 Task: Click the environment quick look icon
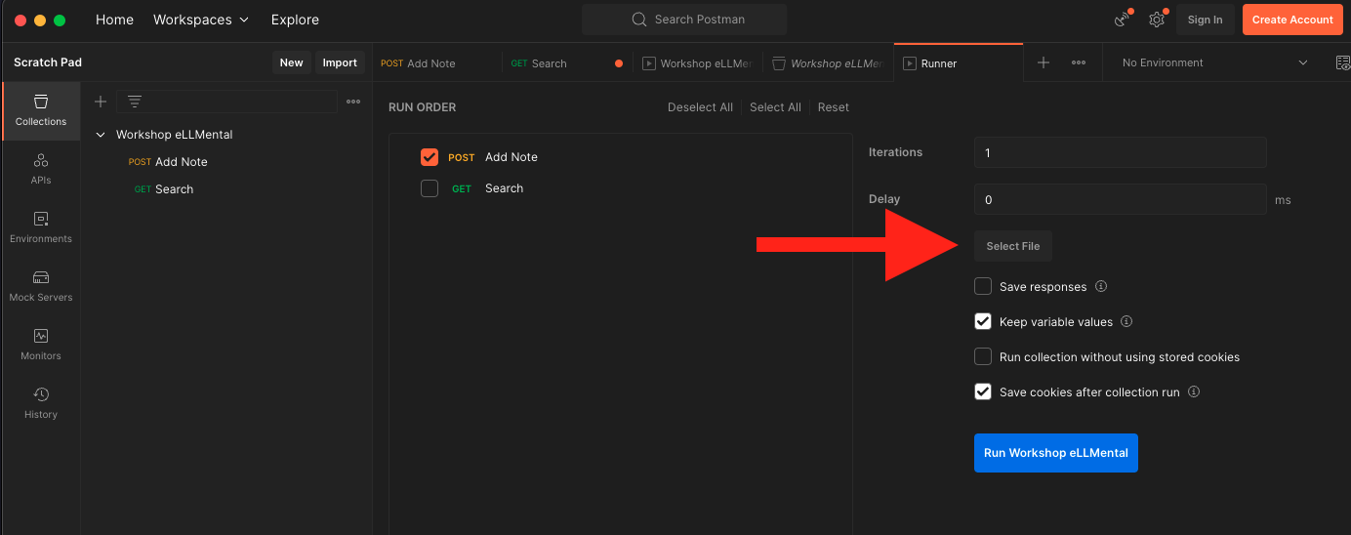pos(1342,62)
